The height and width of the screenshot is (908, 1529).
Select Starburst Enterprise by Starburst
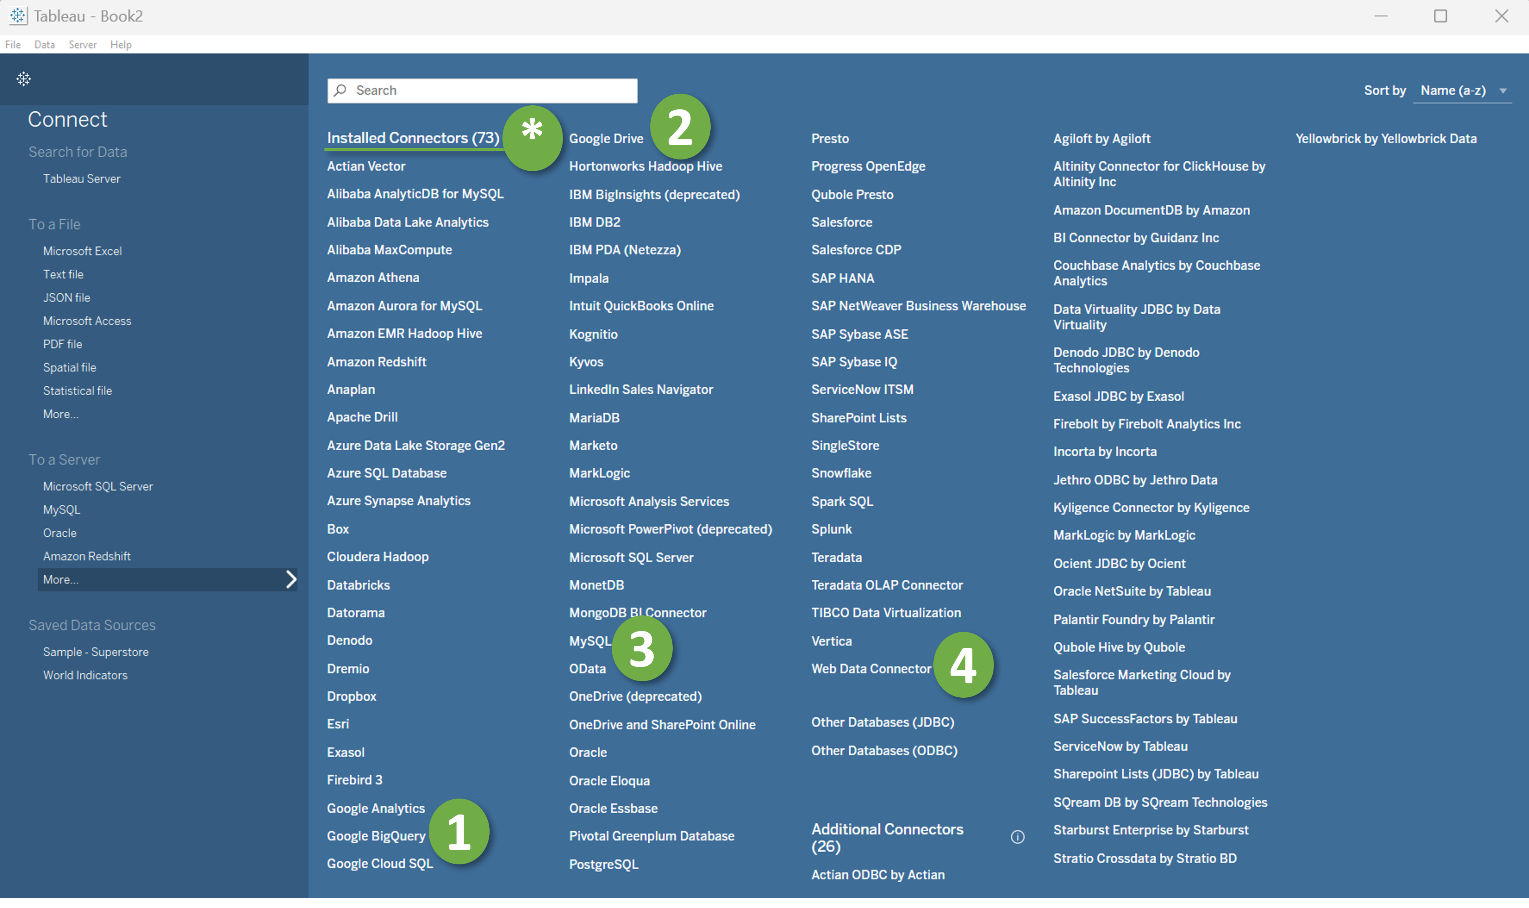(1150, 830)
